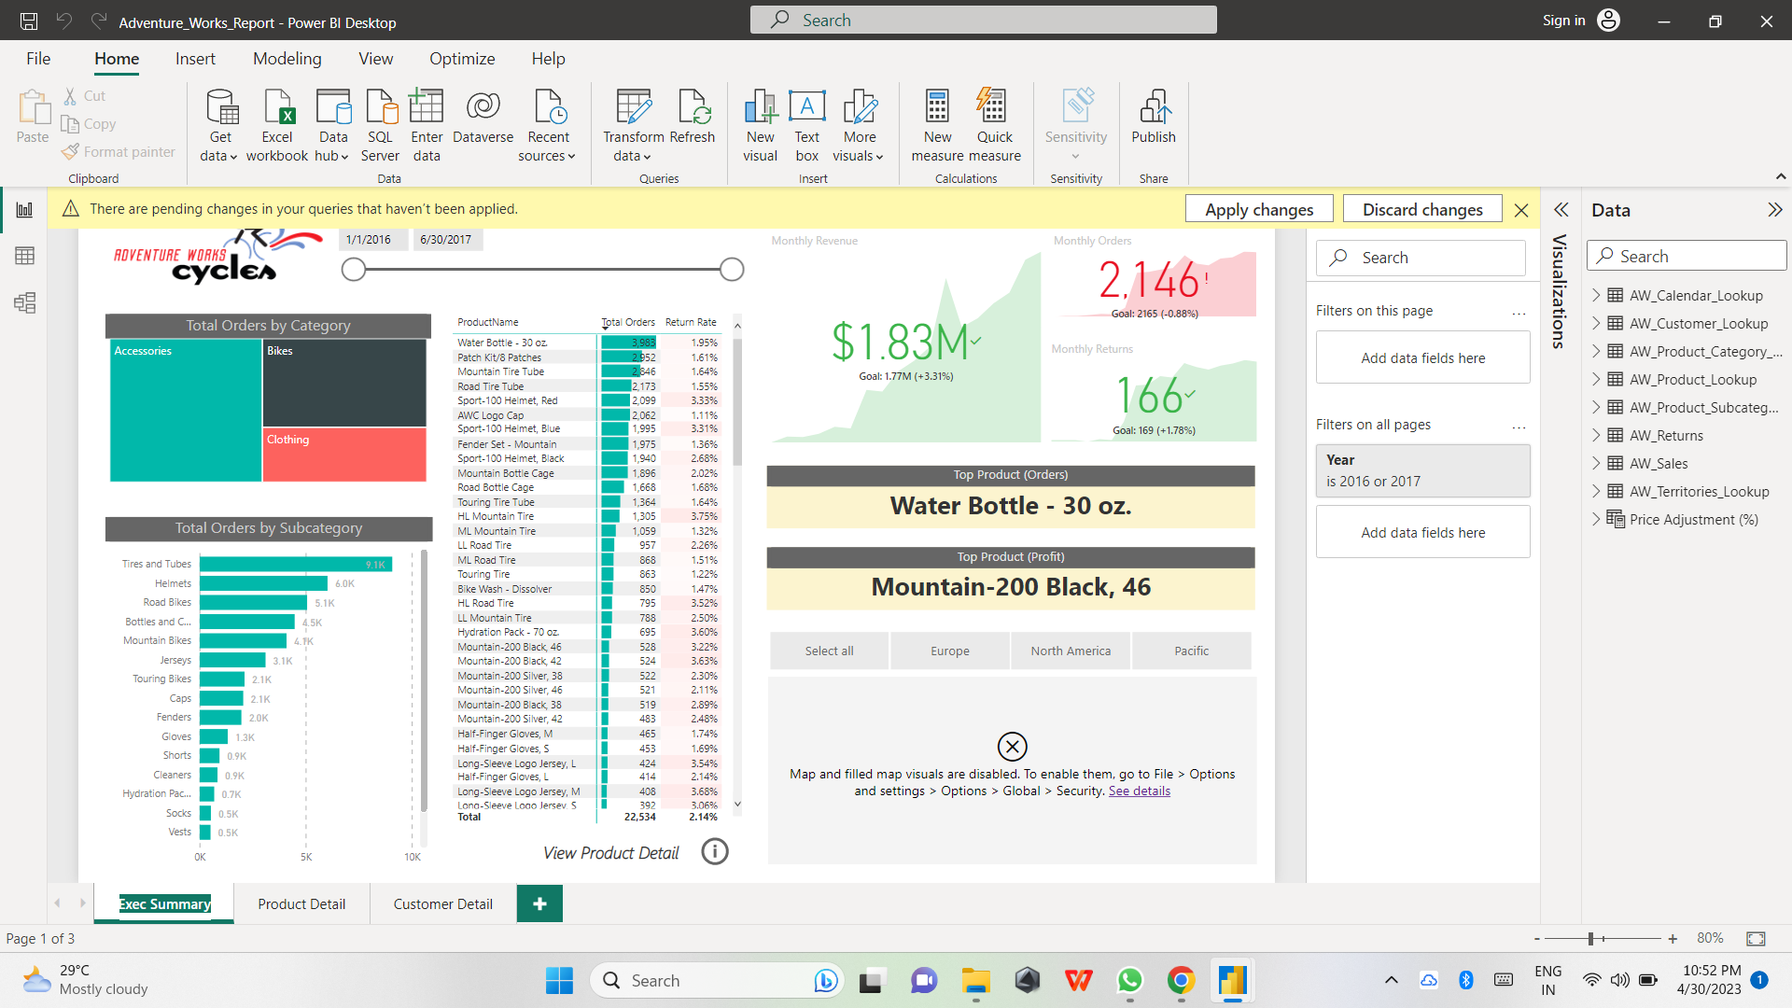
Task: Enable Select all regions slicer
Action: pos(829,651)
